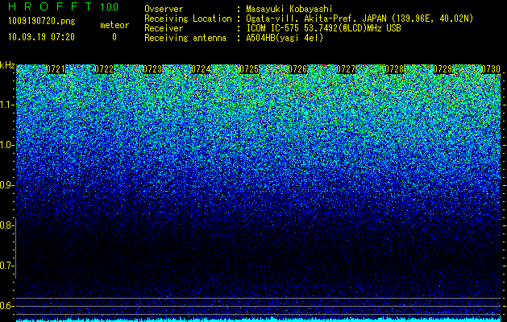The width and height of the screenshot is (507, 322).
Task: Click the Ogata-vill. Akita-Pref. JAPAN location text
Action: [359, 19]
